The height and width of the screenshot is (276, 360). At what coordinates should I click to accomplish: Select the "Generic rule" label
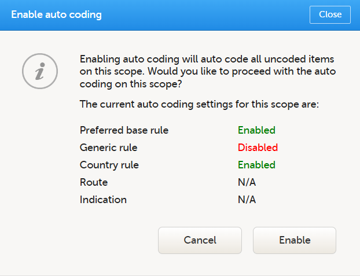108,148
